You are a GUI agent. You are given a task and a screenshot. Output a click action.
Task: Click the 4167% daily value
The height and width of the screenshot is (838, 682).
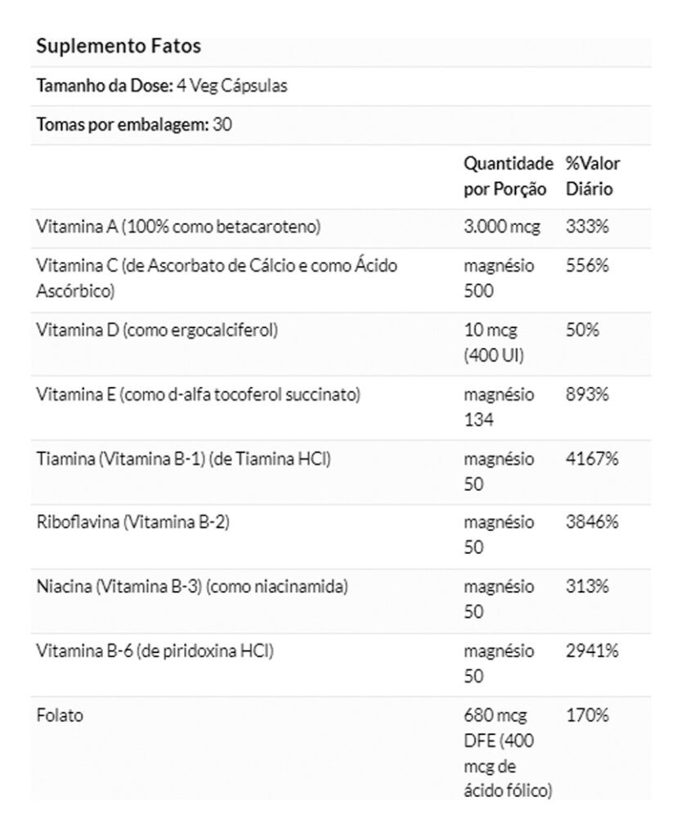[592, 458]
